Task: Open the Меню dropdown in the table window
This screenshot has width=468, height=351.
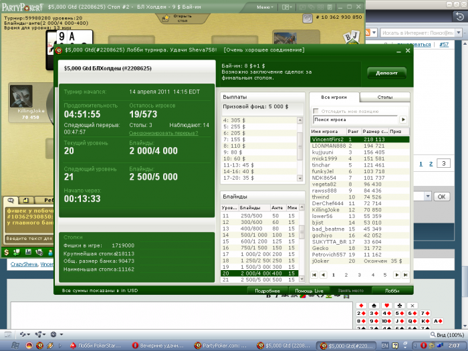Action: 265,7
